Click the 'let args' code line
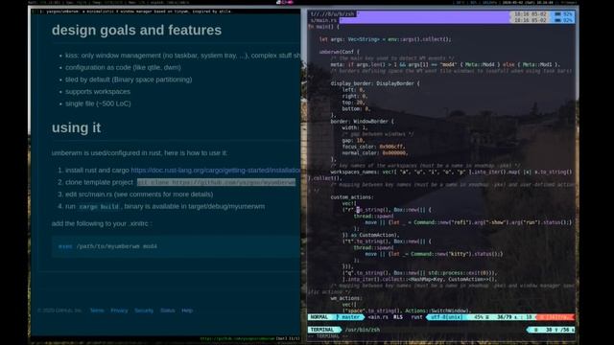614x345 pixels. [385, 39]
